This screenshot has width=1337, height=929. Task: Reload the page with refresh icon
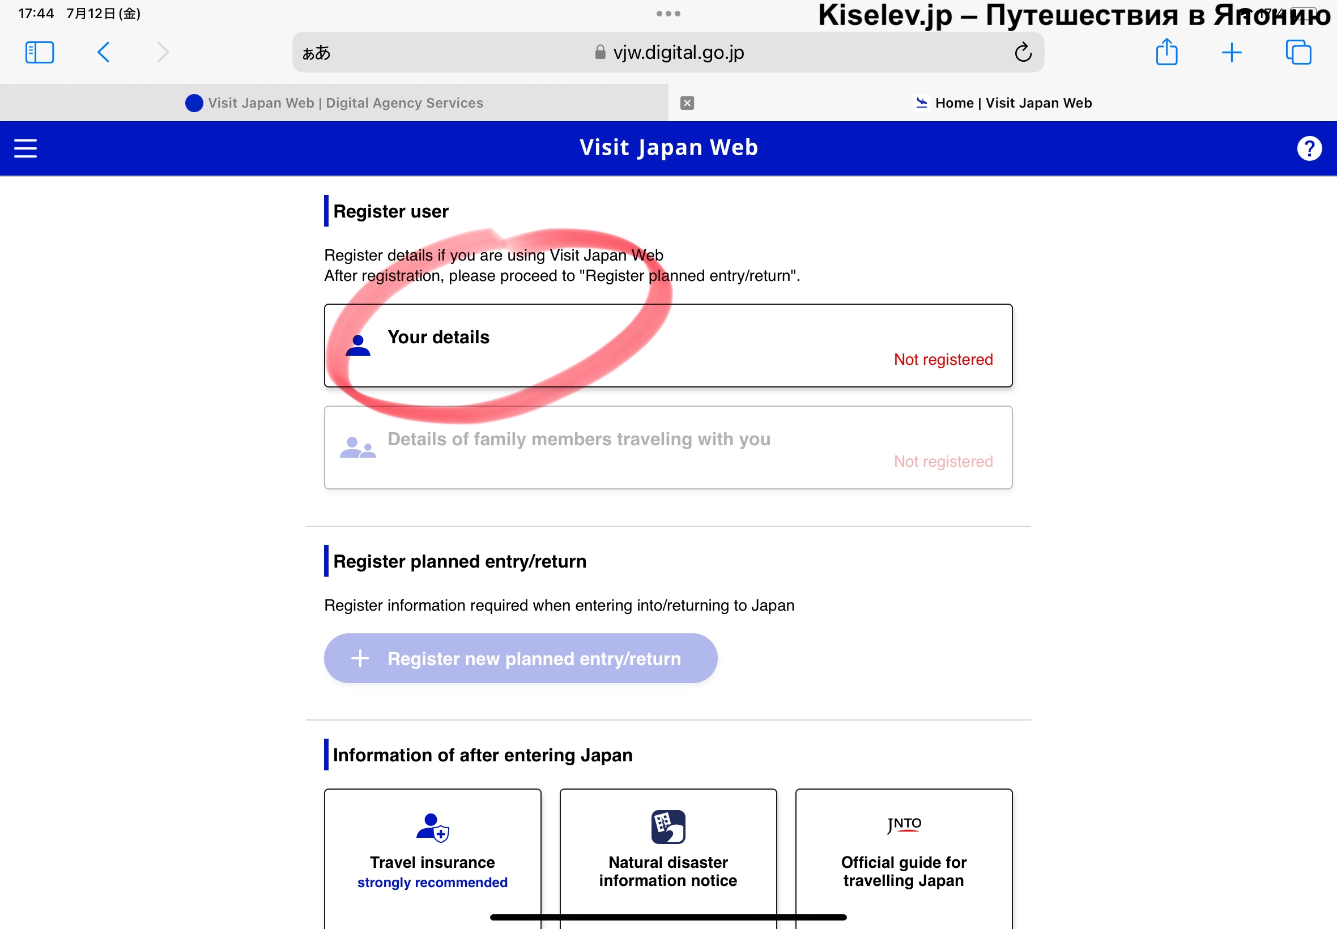click(1023, 52)
